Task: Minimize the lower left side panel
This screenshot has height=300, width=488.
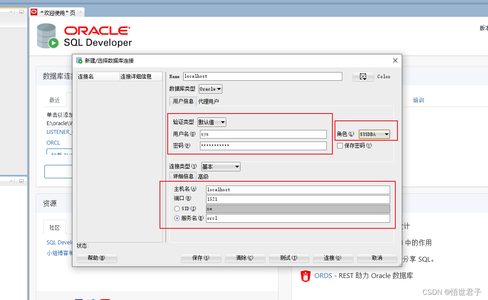Action: point(22,181)
